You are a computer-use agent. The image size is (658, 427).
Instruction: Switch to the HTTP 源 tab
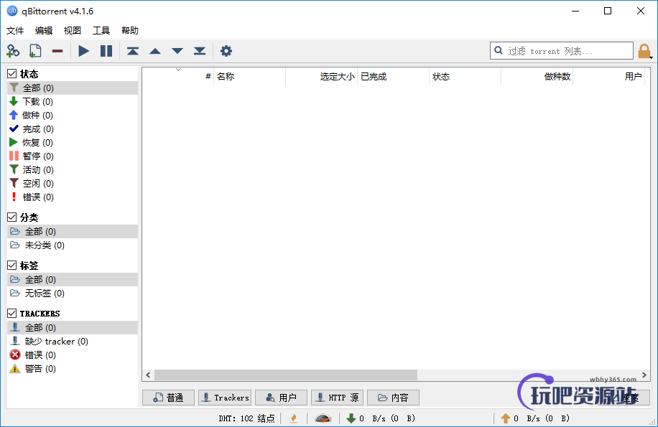(x=338, y=398)
